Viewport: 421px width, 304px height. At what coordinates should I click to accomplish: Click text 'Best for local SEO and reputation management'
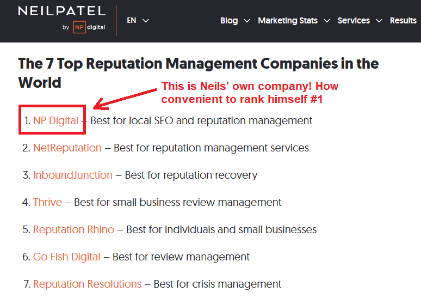click(201, 121)
